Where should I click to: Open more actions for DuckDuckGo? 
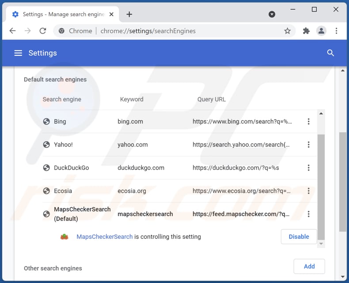(308, 167)
